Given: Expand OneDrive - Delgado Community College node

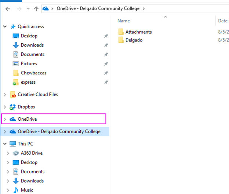Looking at the screenshot, I should point(5,132).
